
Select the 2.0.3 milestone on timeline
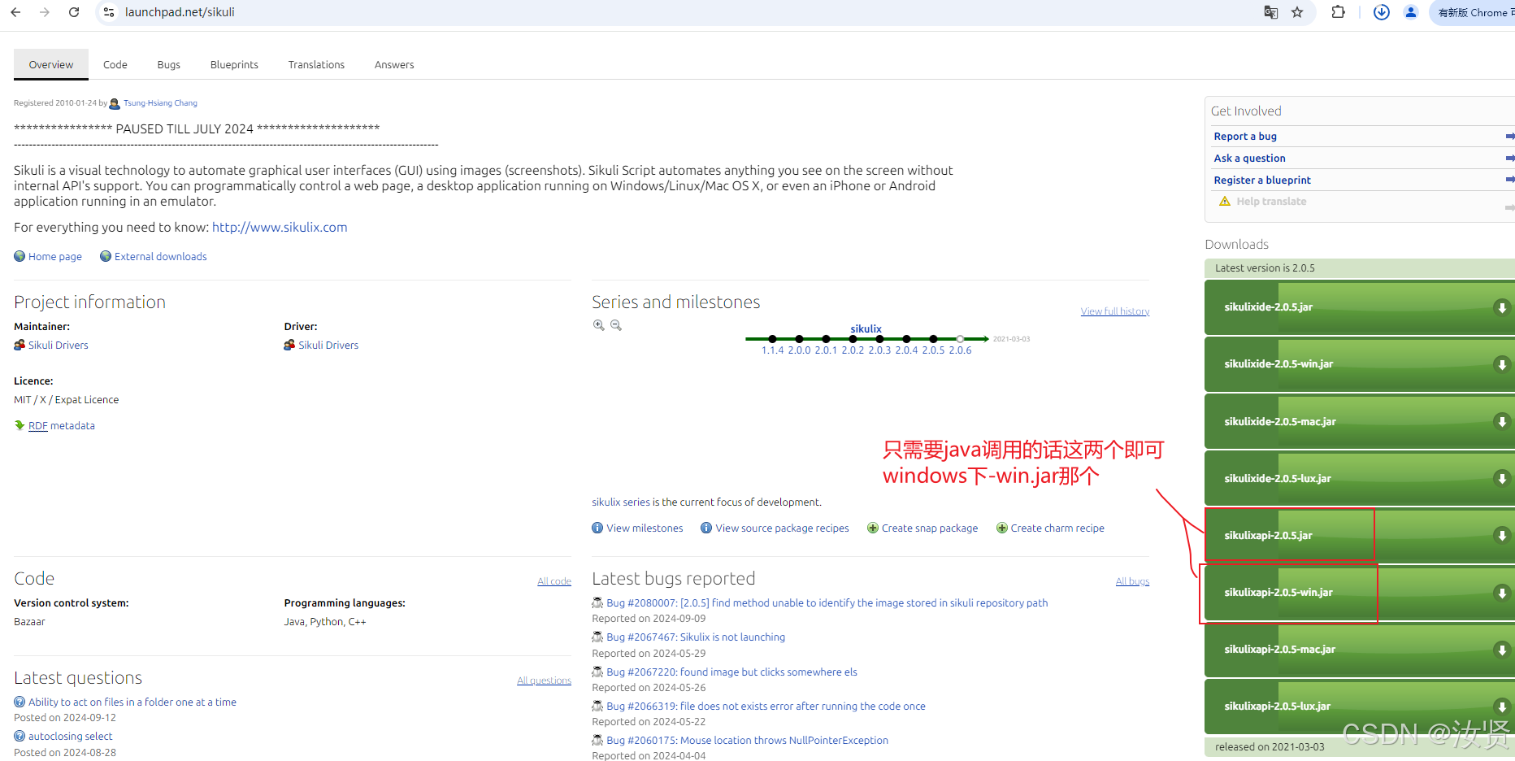pyautogui.click(x=879, y=350)
